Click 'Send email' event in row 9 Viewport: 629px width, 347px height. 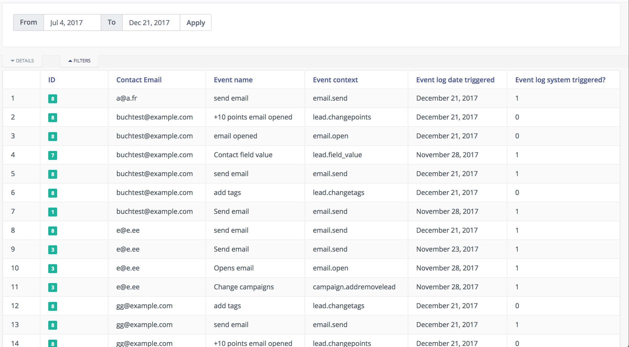231,249
